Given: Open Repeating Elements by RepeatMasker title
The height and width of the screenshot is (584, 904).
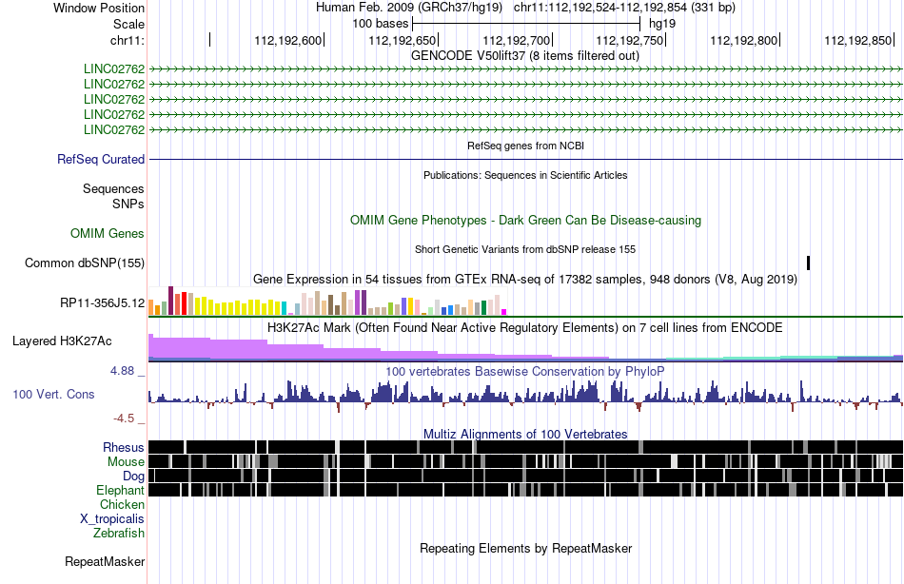Looking at the screenshot, I should tap(526, 548).
